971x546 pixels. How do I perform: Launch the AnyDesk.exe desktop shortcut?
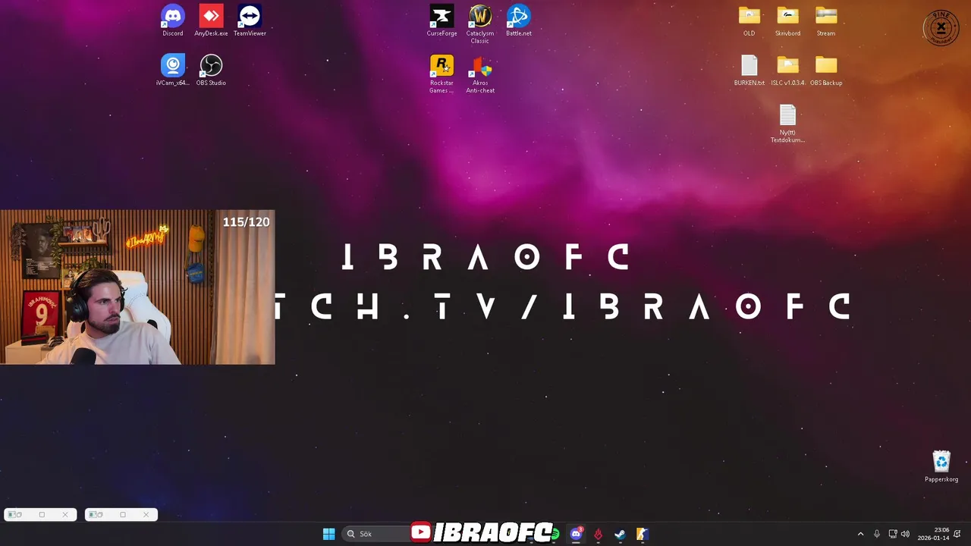[211, 20]
